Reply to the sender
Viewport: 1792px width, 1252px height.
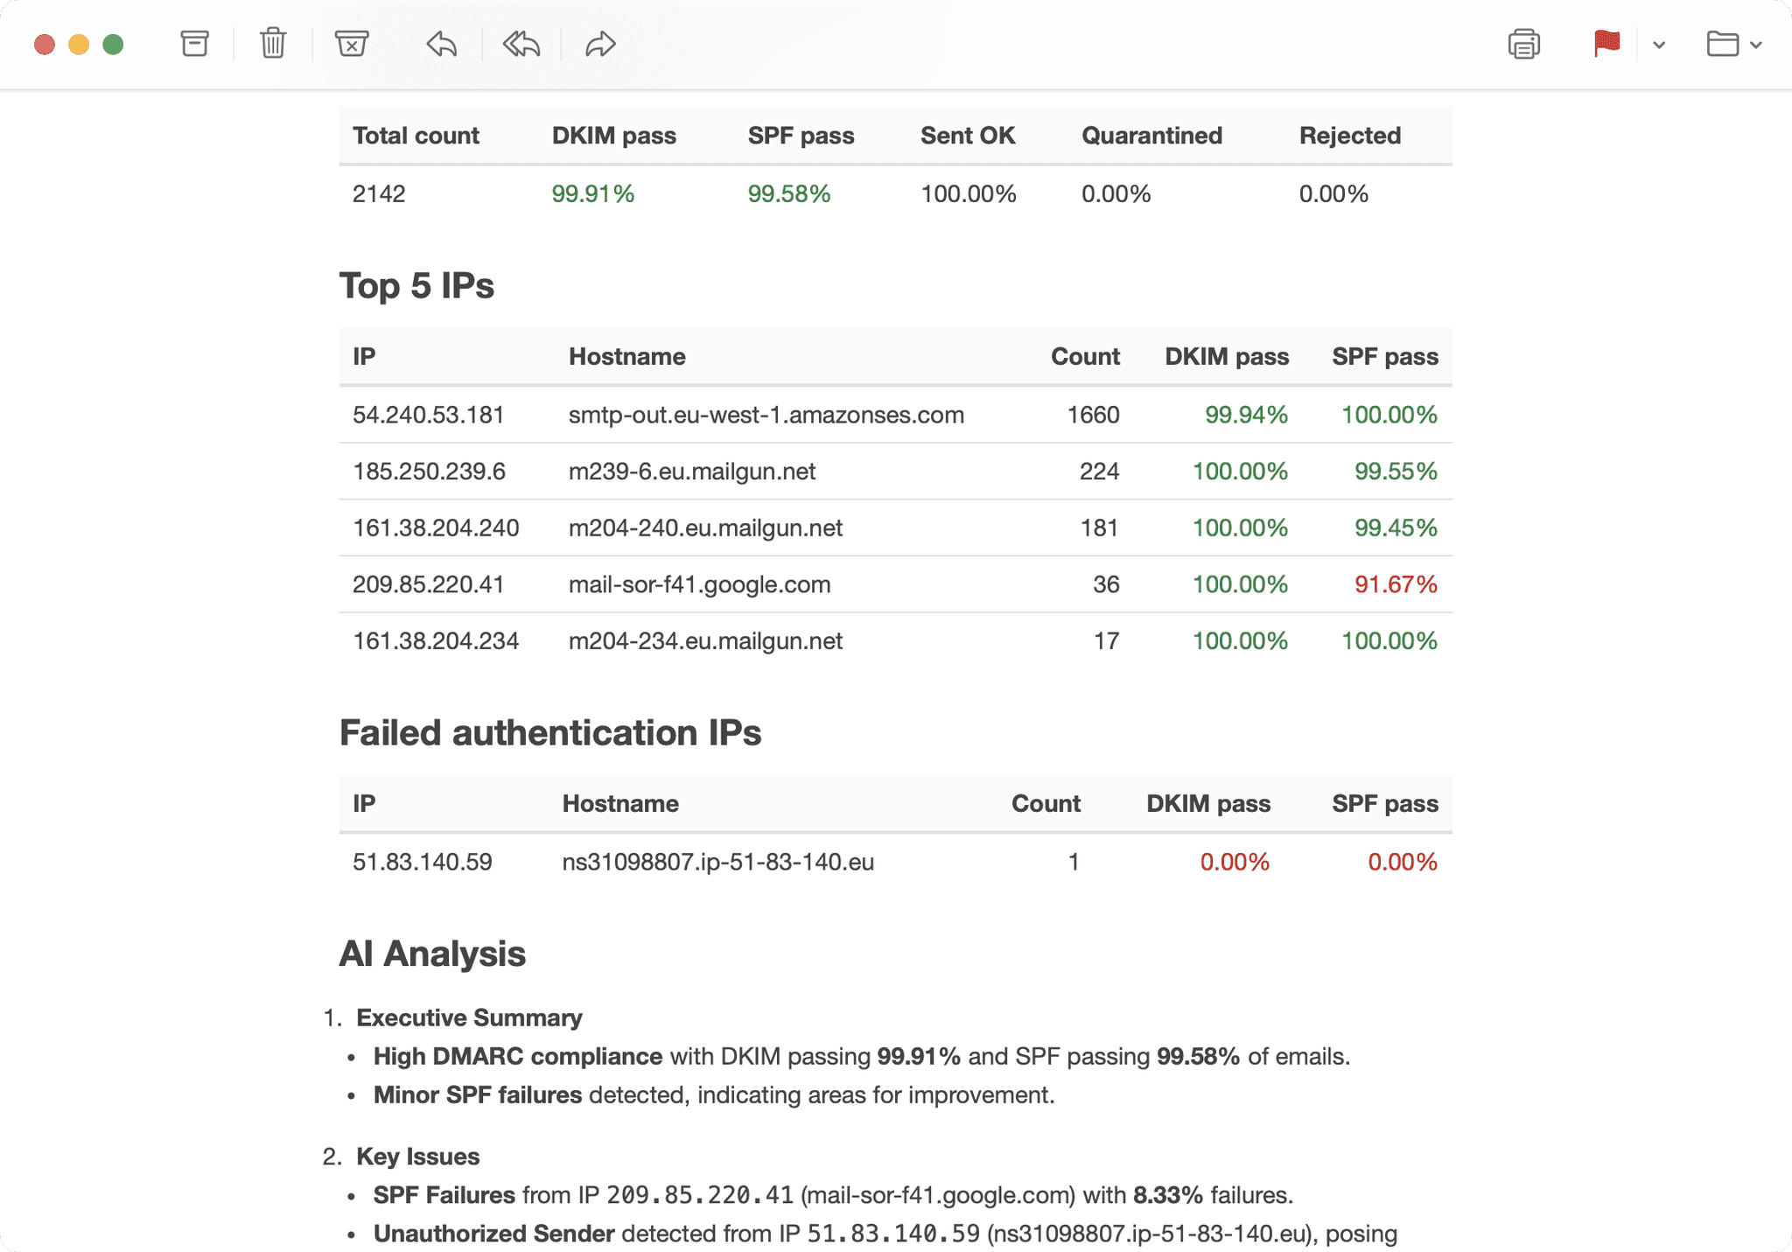(442, 44)
